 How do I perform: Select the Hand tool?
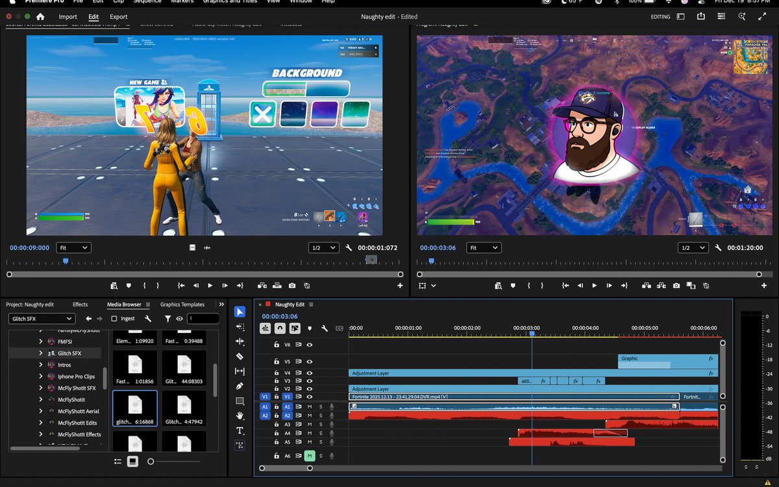pos(240,416)
